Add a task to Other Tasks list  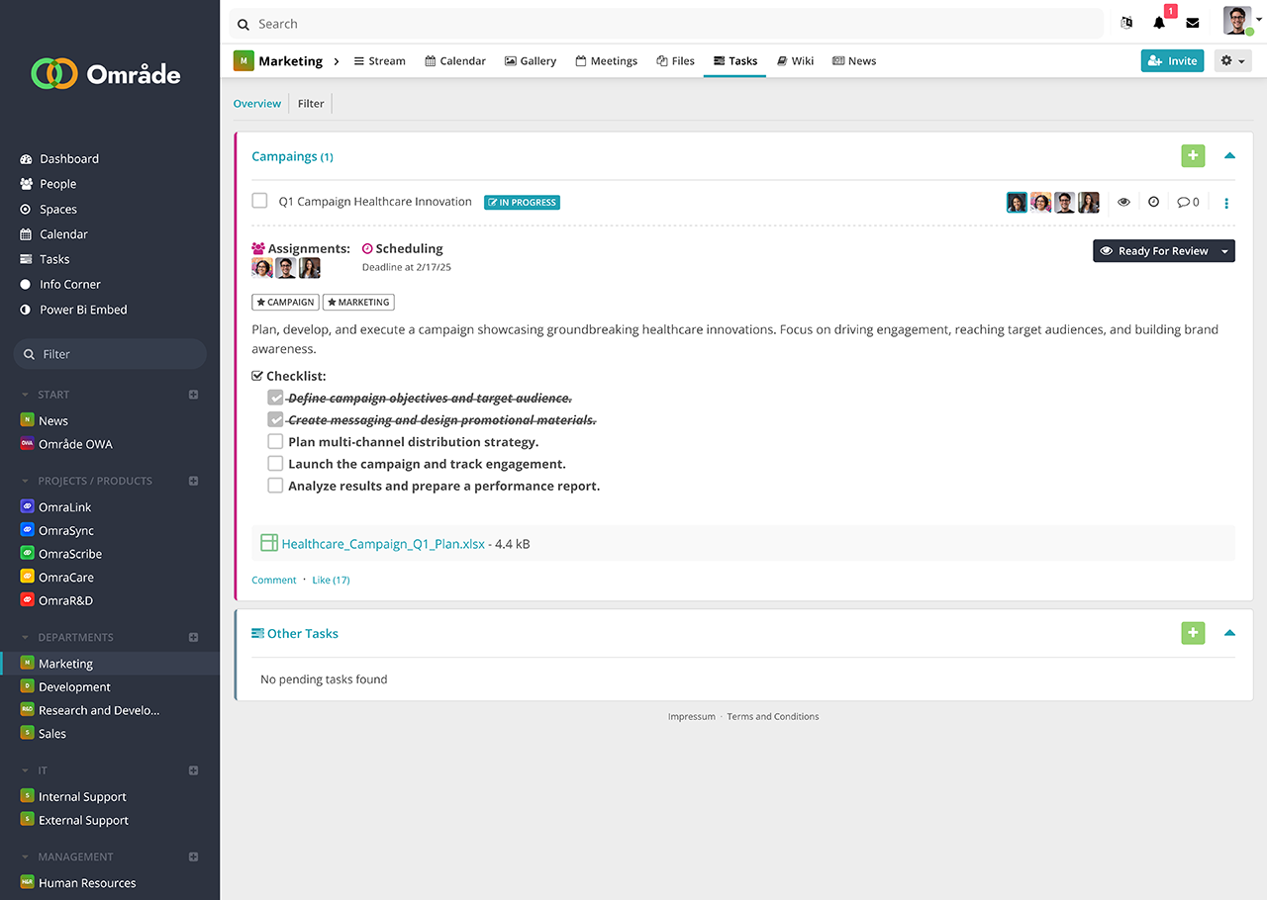click(x=1193, y=633)
